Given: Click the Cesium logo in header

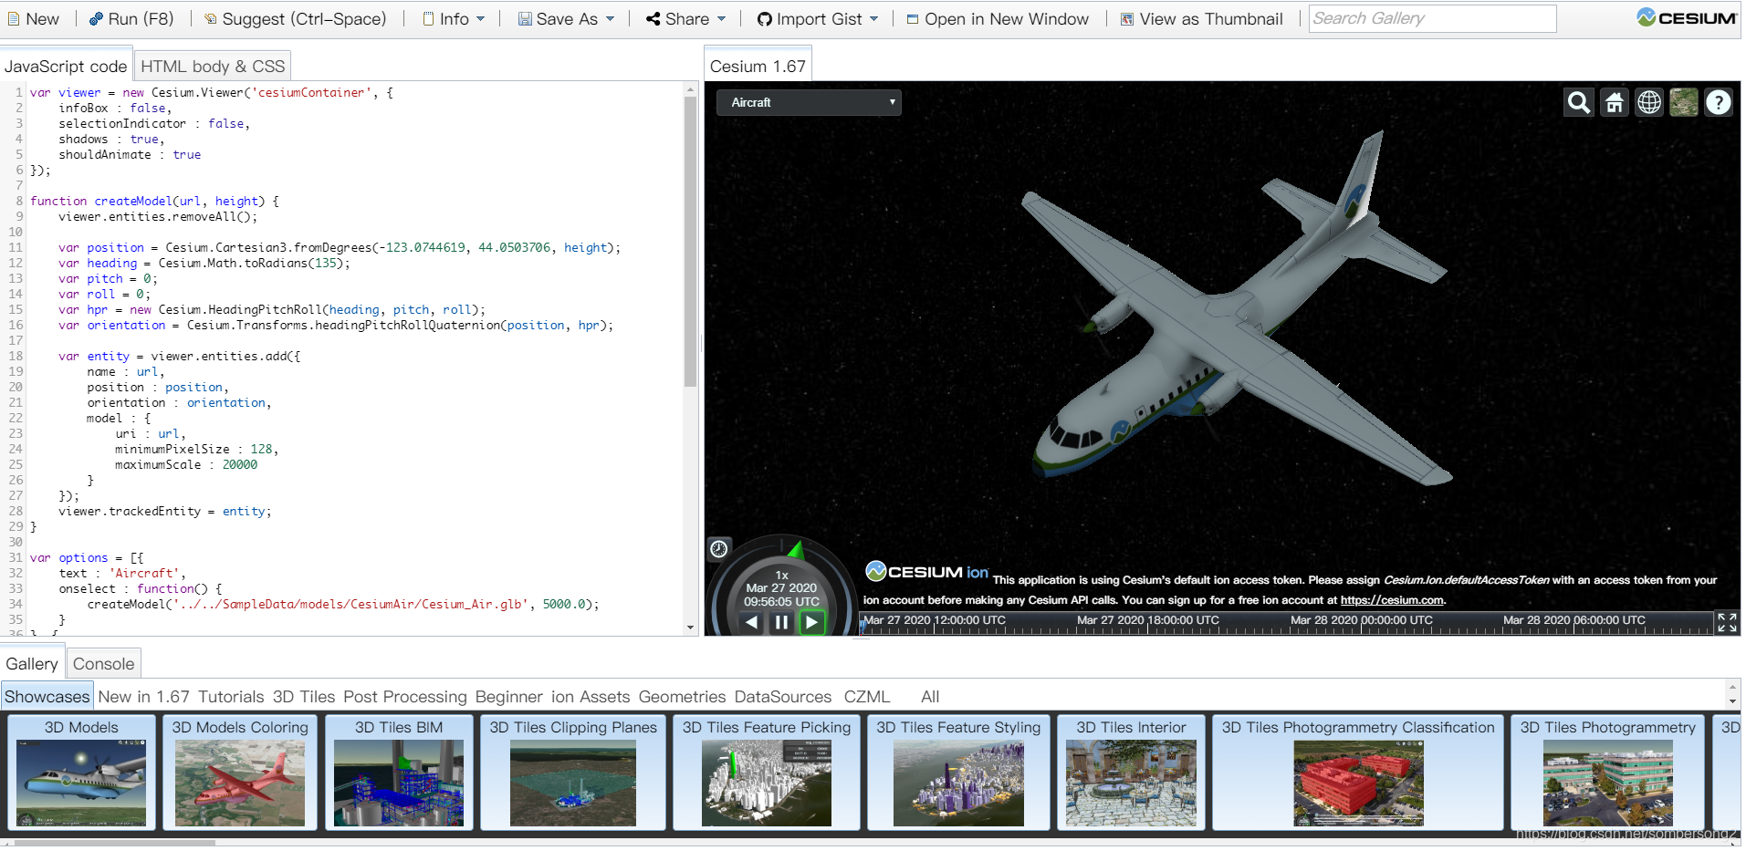Looking at the screenshot, I should tap(1686, 17).
